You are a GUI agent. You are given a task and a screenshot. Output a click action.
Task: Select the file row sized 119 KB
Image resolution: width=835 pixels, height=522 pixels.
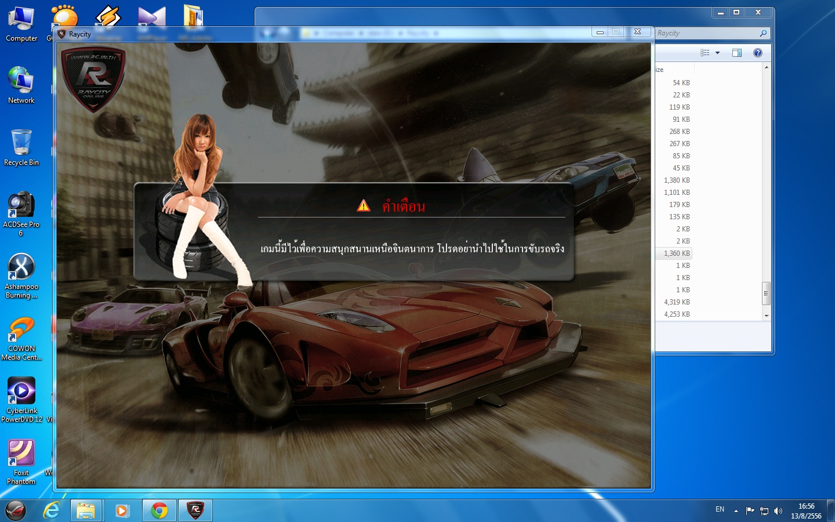click(x=674, y=107)
